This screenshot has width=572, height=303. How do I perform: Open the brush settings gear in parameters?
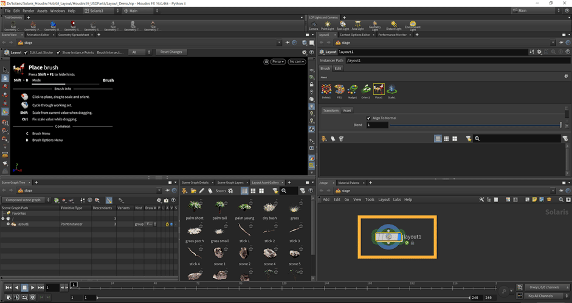(x=566, y=76)
